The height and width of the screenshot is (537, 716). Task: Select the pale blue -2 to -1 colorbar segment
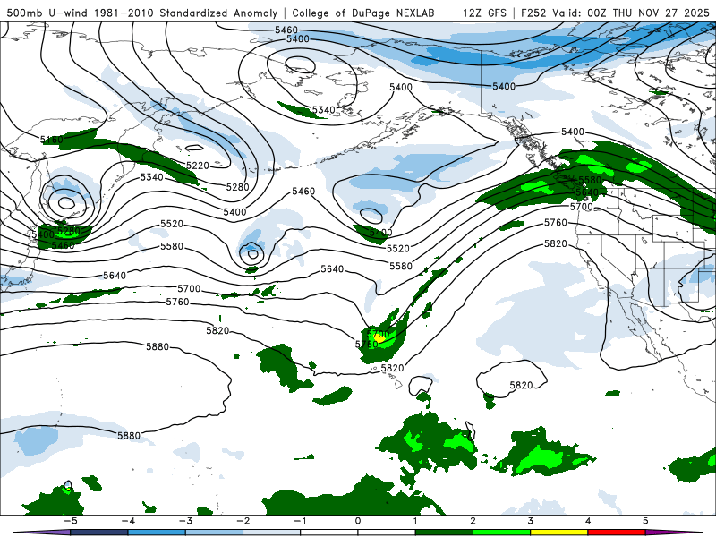(272, 533)
